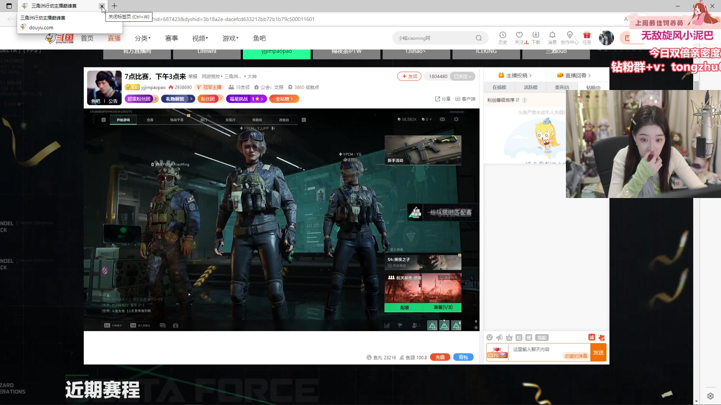Switch to 在线榜 tab
Viewport: 721px width, 405px height.
coord(499,87)
